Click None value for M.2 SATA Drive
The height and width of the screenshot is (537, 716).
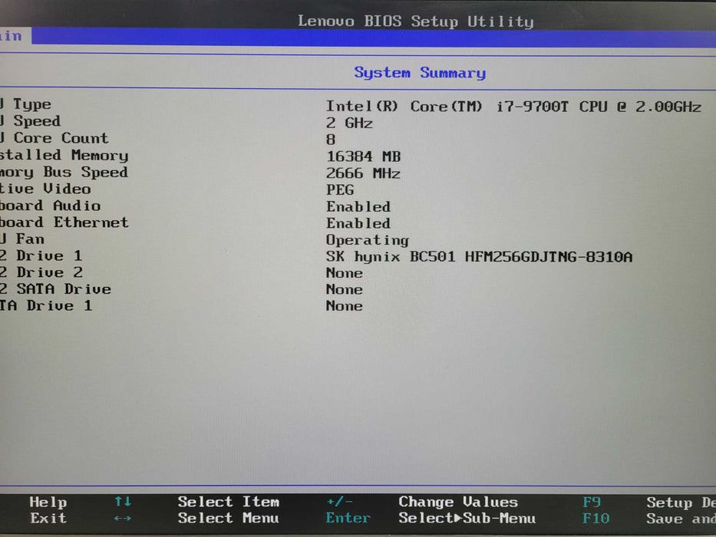point(345,289)
